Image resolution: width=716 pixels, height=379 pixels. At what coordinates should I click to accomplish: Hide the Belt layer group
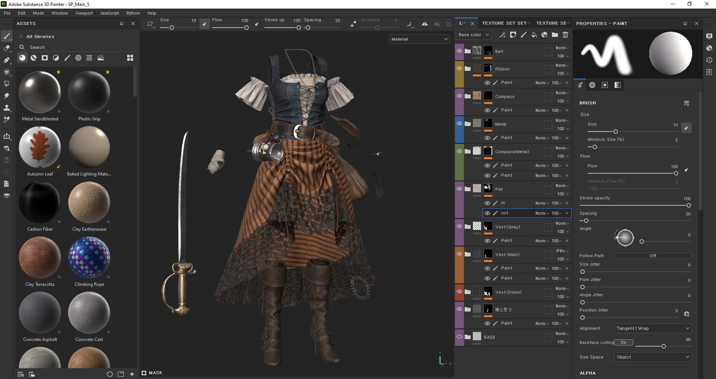point(459,51)
